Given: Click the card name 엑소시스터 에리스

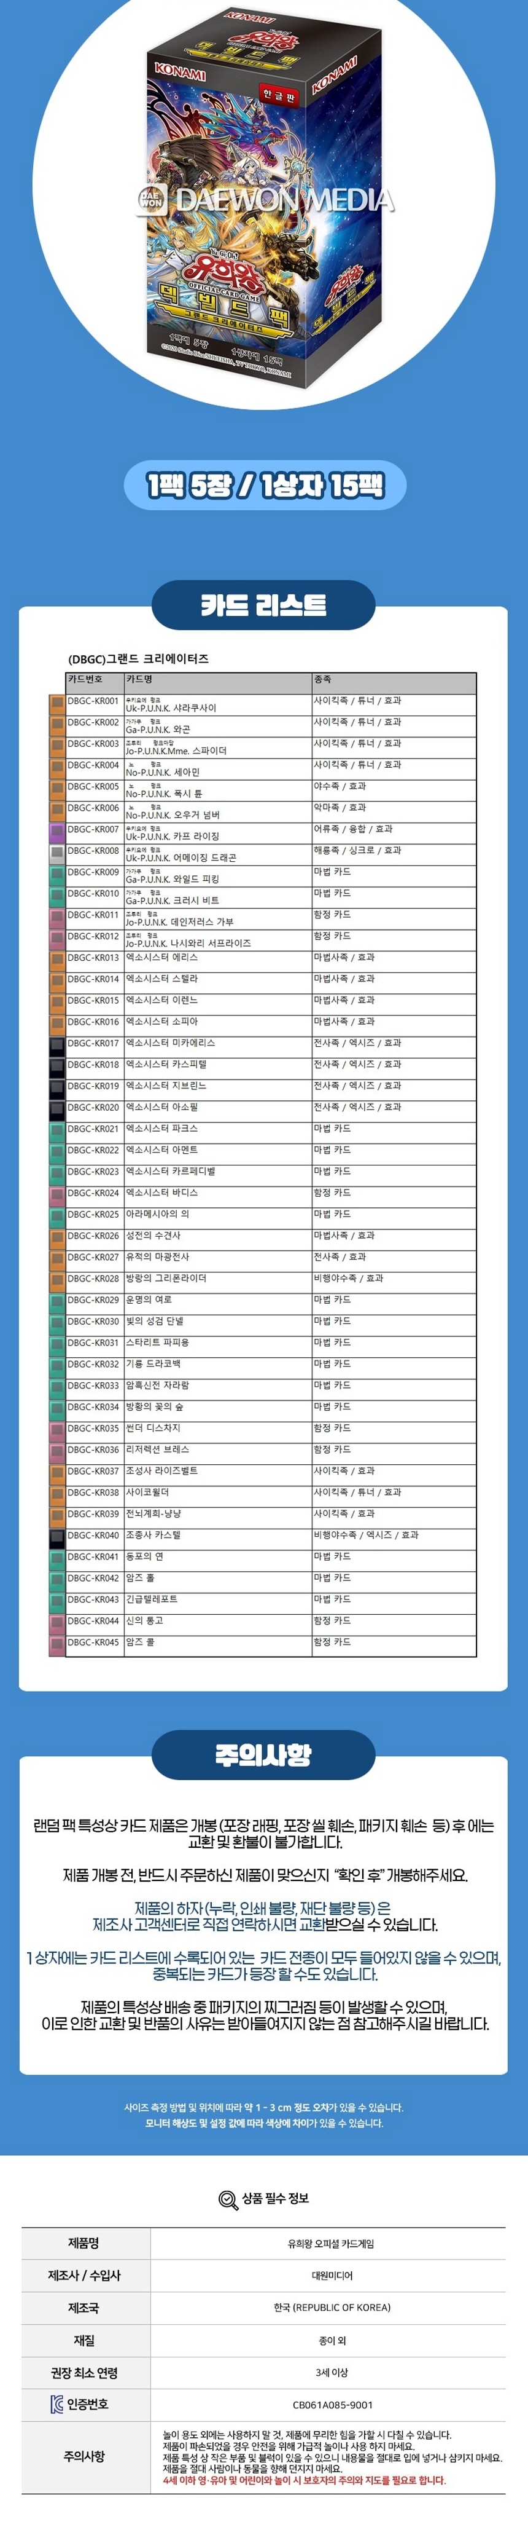Looking at the screenshot, I should 162,958.
